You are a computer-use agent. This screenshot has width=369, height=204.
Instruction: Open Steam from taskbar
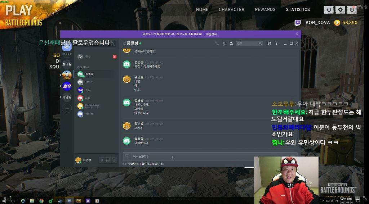click(x=60, y=201)
